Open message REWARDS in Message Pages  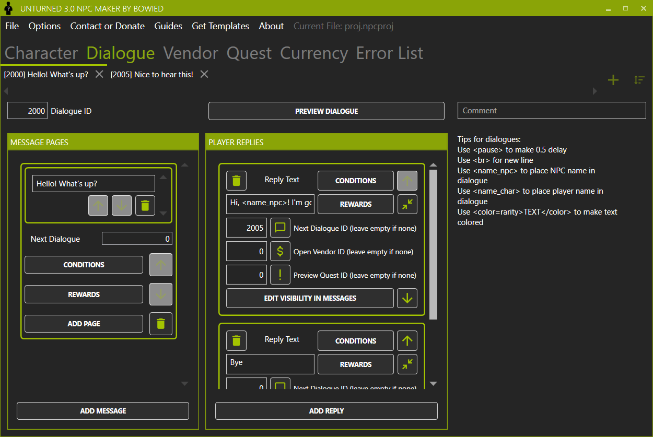[x=84, y=294]
